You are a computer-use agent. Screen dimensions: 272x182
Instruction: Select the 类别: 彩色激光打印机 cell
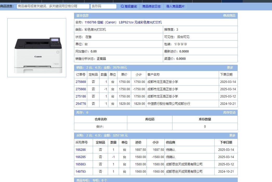[x=118, y=30]
